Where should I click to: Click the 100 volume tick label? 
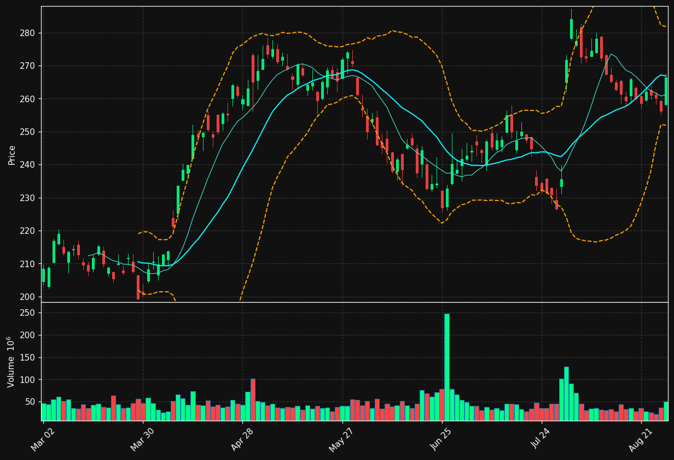pyautogui.click(x=28, y=380)
